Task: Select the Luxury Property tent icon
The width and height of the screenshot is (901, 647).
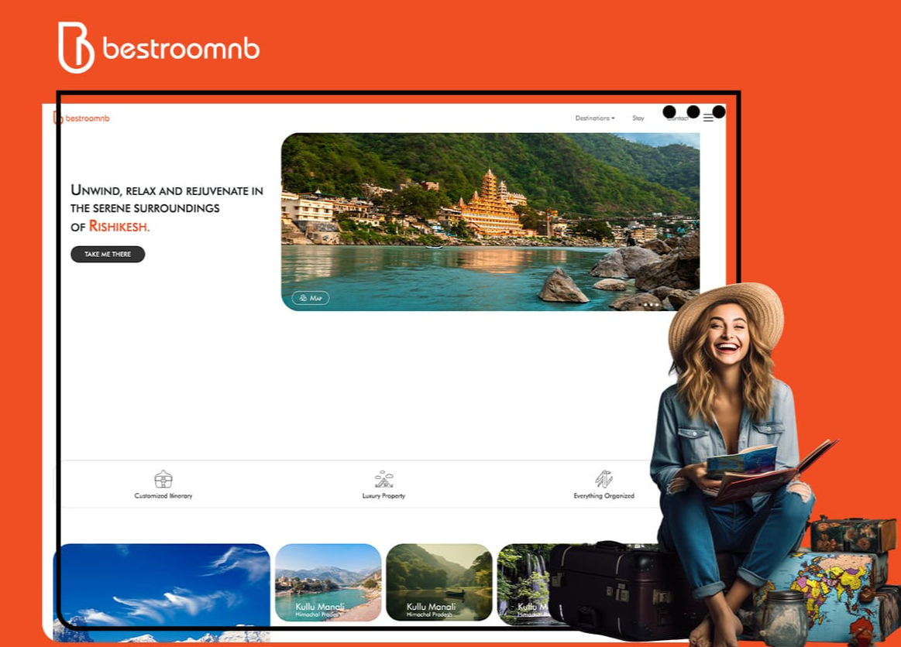Action: (383, 478)
